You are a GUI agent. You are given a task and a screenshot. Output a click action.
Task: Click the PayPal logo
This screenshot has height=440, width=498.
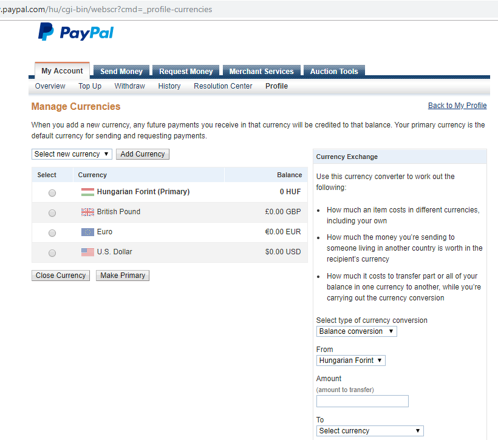(x=75, y=32)
